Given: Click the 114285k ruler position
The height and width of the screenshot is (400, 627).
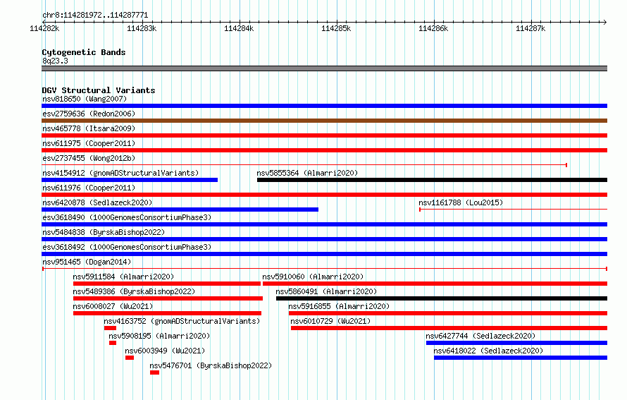Looking at the screenshot, I should (x=336, y=28).
